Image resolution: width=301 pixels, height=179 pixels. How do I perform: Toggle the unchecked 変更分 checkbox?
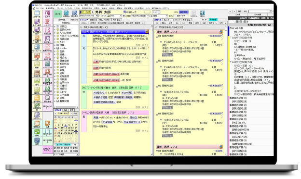tap(71, 148)
